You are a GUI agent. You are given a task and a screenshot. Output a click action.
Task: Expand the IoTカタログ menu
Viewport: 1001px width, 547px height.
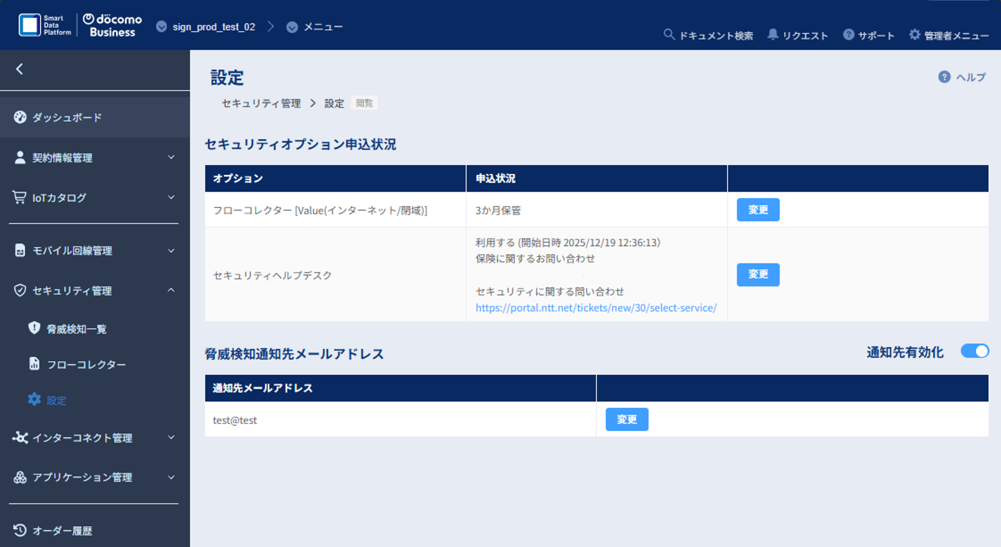(60, 198)
